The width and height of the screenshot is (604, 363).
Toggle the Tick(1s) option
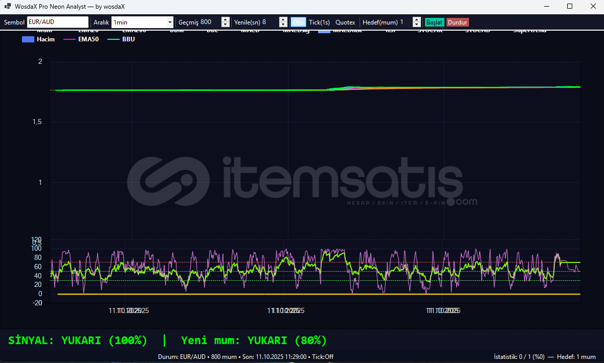[x=319, y=22]
